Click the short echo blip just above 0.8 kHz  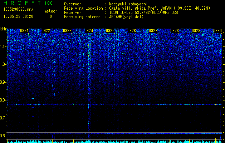click(33, 98)
